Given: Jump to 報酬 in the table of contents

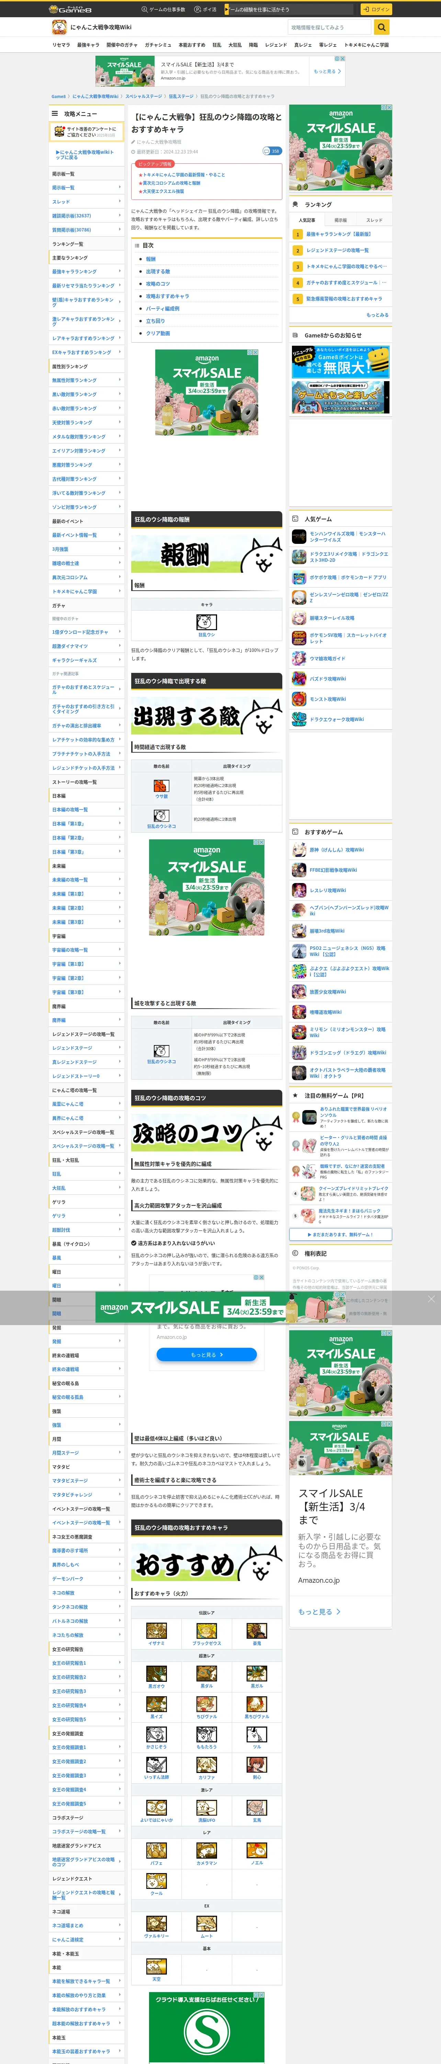Looking at the screenshot, I should pos(150,259).
